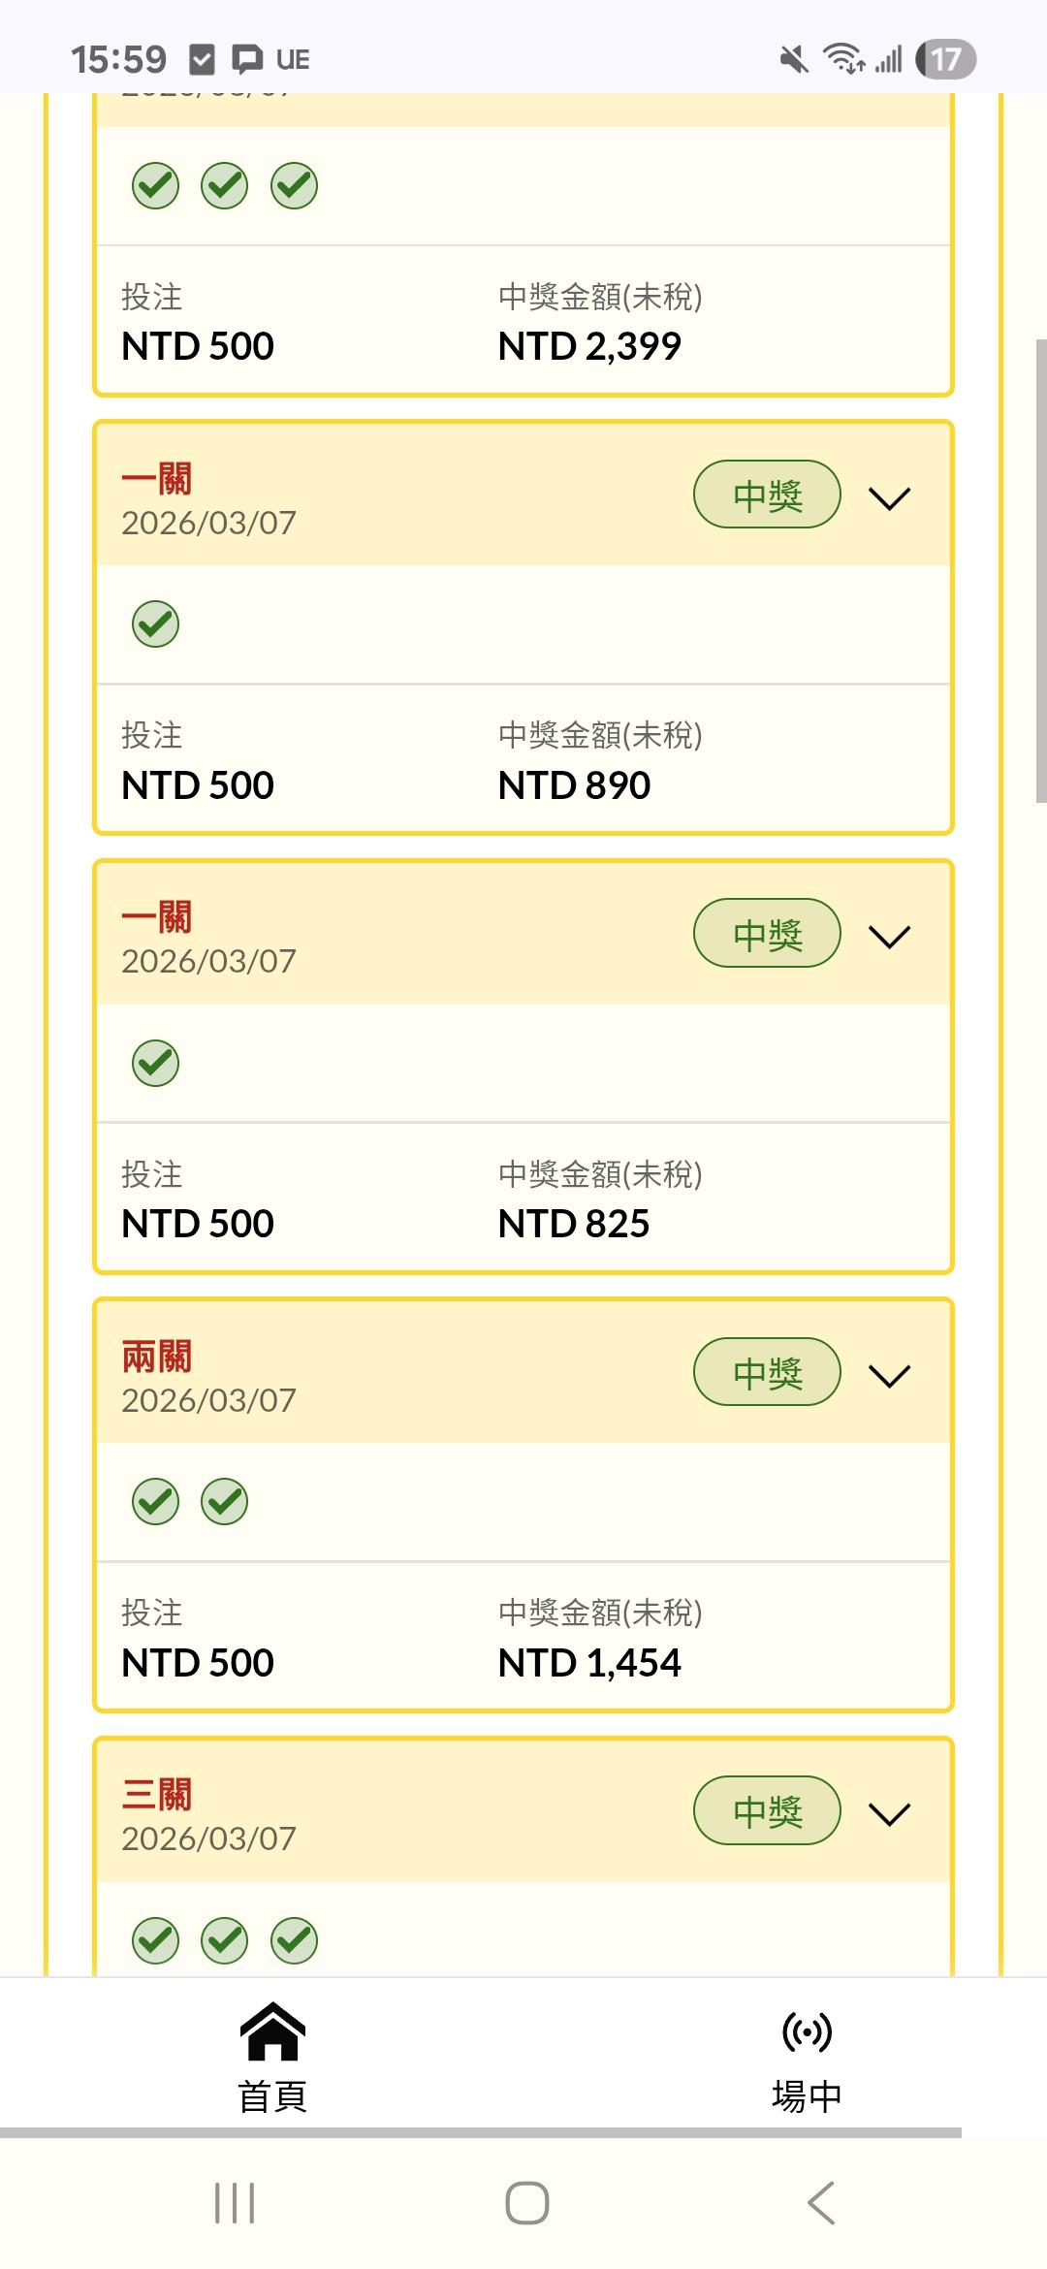Tap the 中獎 badge on the 三關 bet
Viewport: 1047px width, 2269px height.
767,1810
